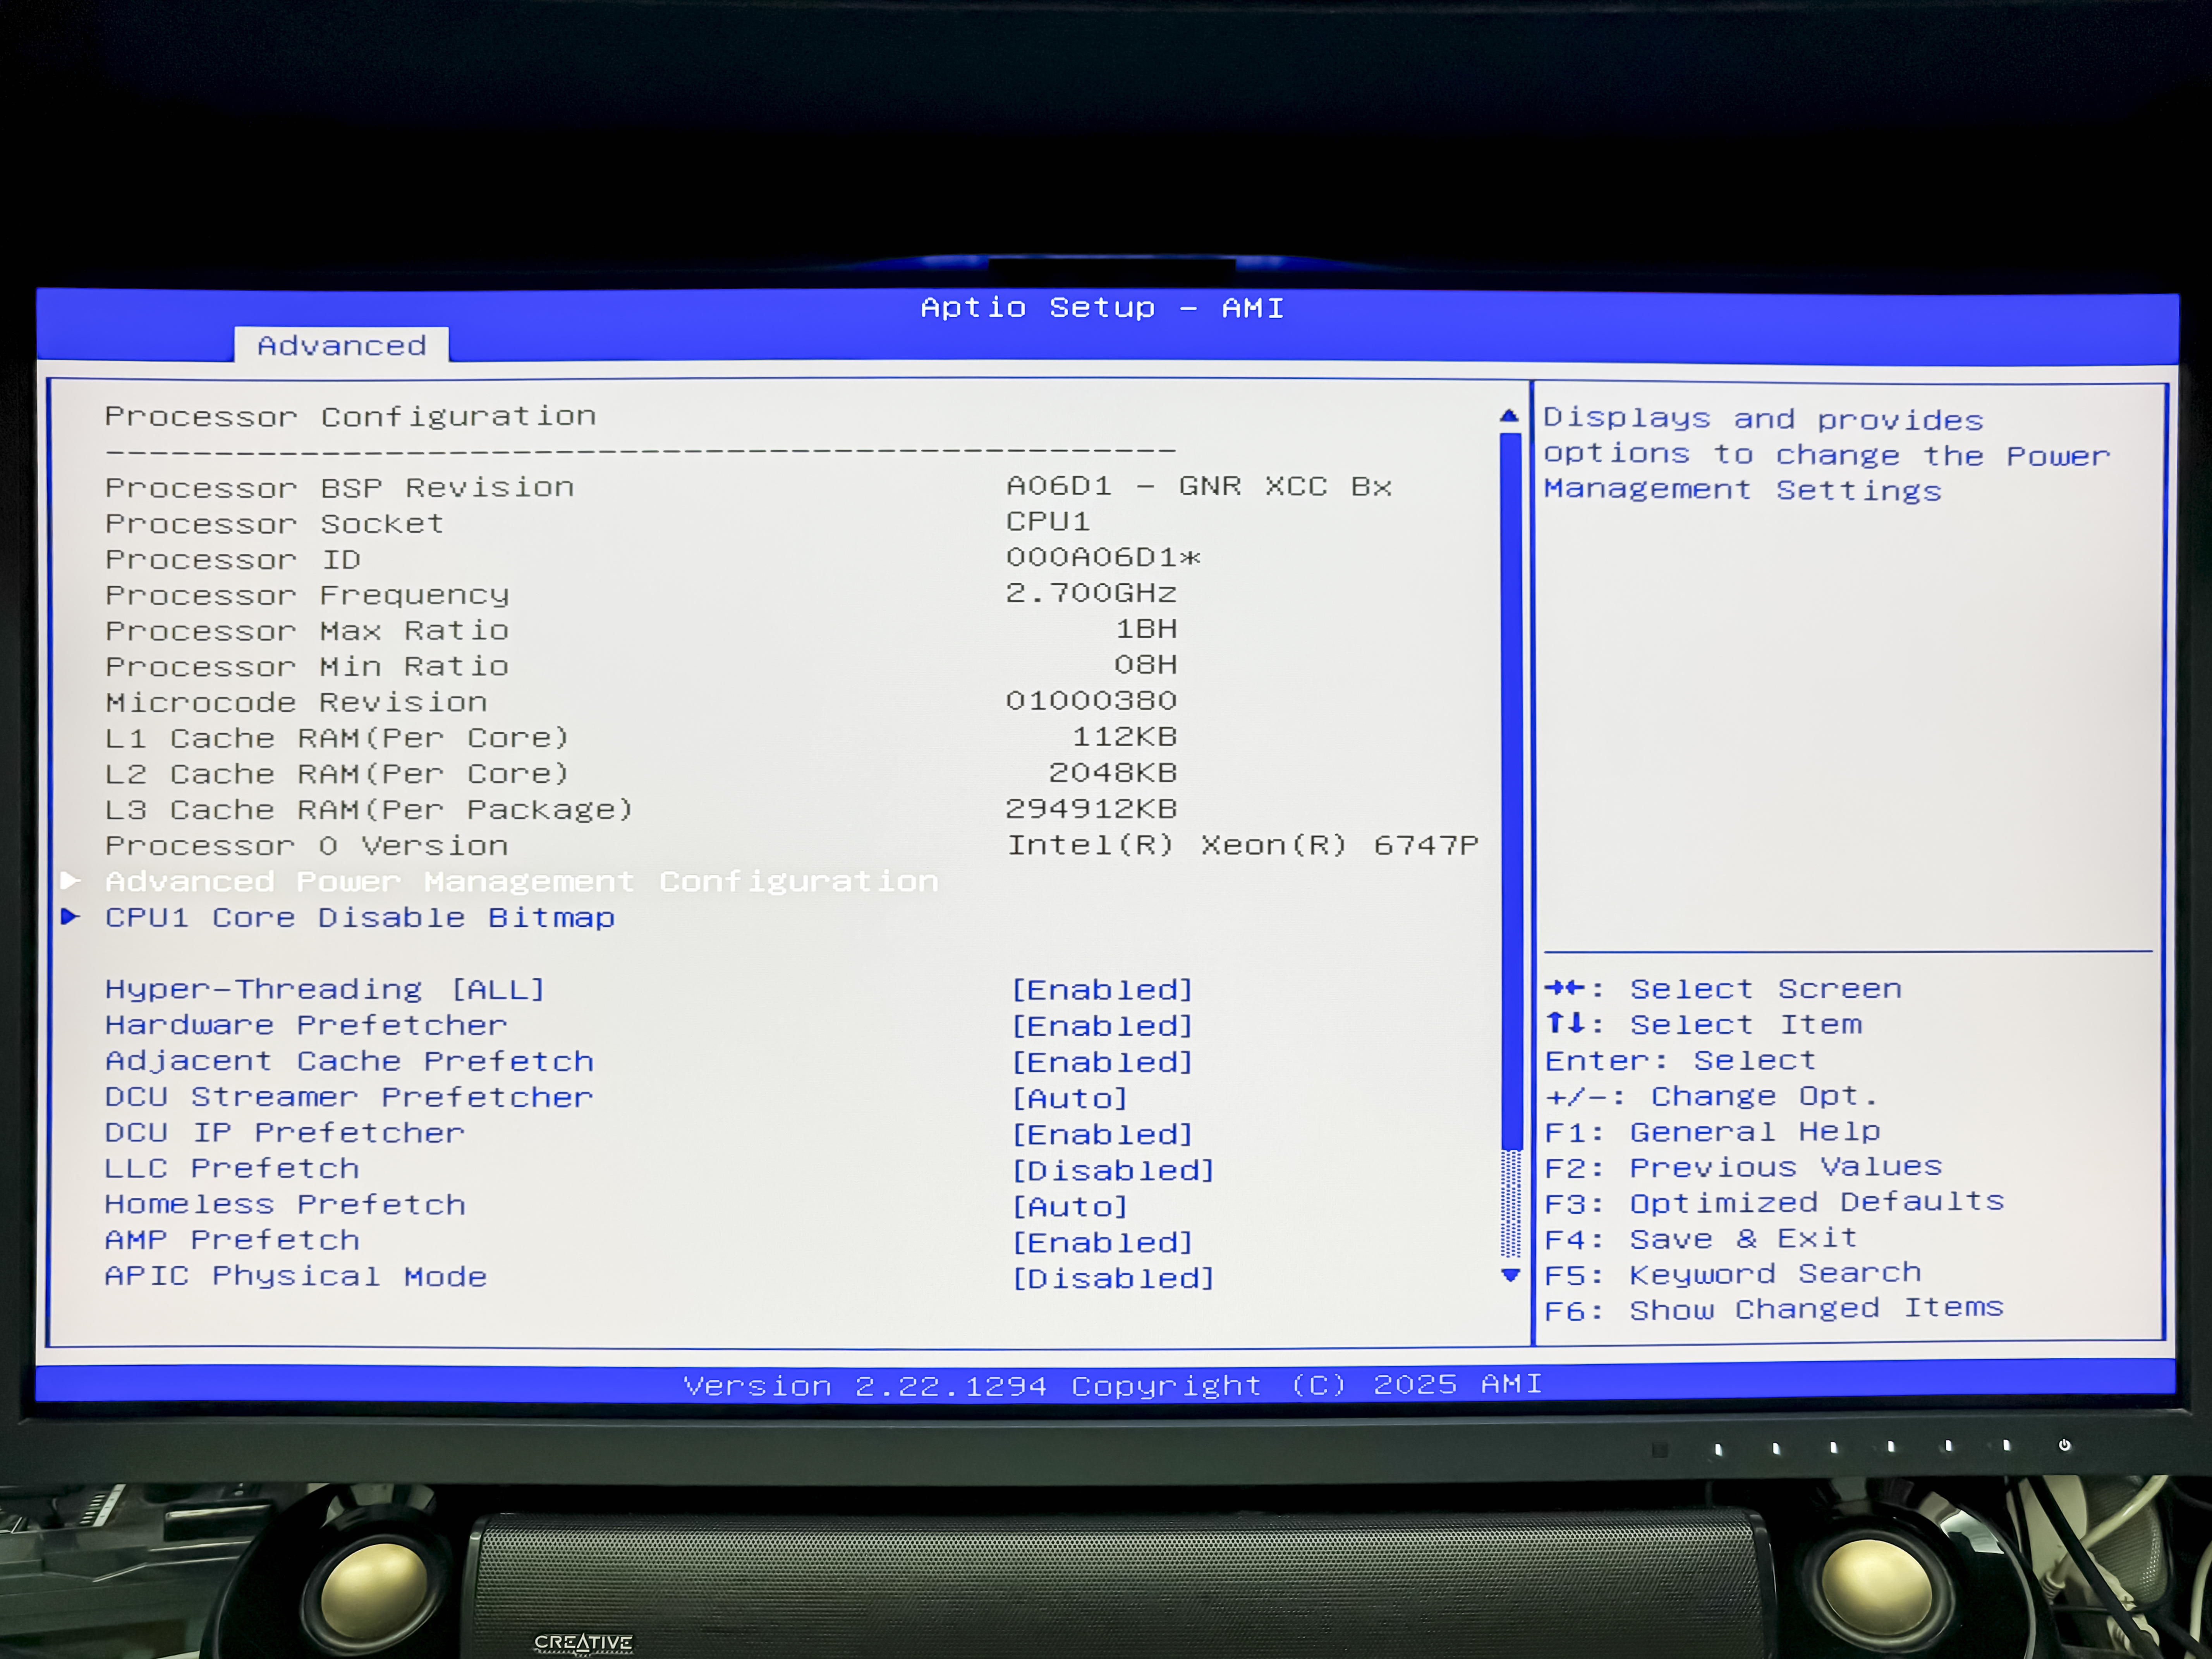
Task: Click the Select Screen arrows hint
Action: tap(1723, 989)
